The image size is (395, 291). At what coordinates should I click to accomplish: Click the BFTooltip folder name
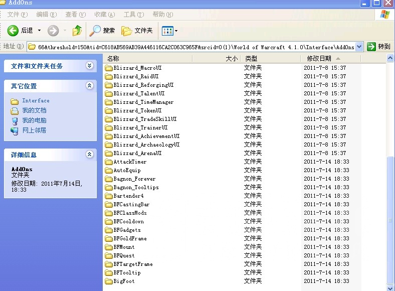point(127,273)
